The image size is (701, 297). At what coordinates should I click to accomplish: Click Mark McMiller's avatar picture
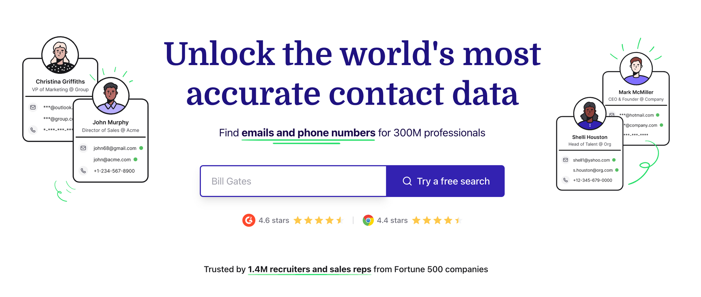click(x=636, y=69)
